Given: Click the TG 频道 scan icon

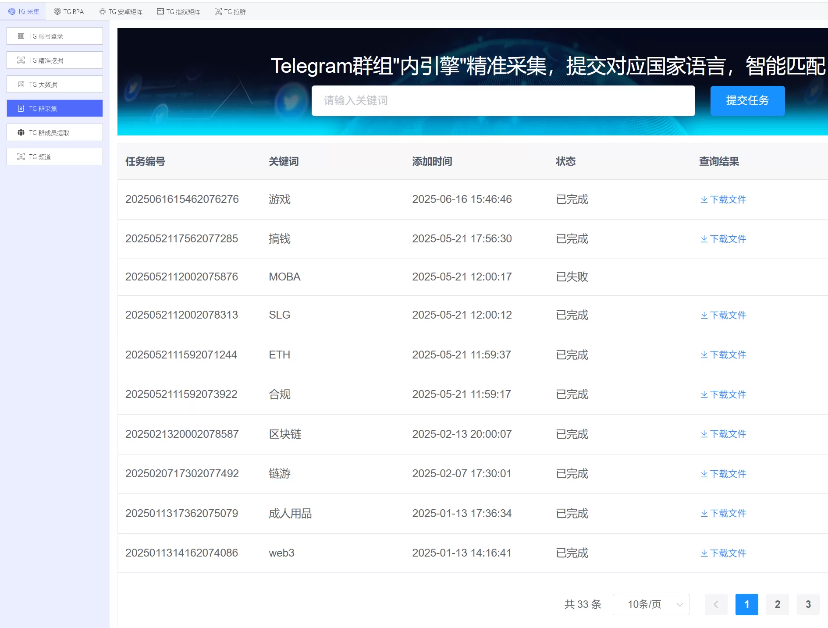Looking at the screenshot, I should point(21,156).
